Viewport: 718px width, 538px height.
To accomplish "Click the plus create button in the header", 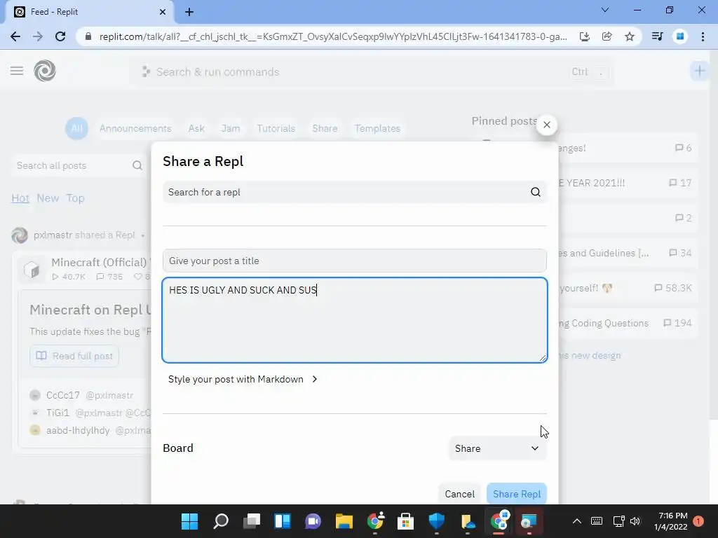I will [x=699, y=71].
